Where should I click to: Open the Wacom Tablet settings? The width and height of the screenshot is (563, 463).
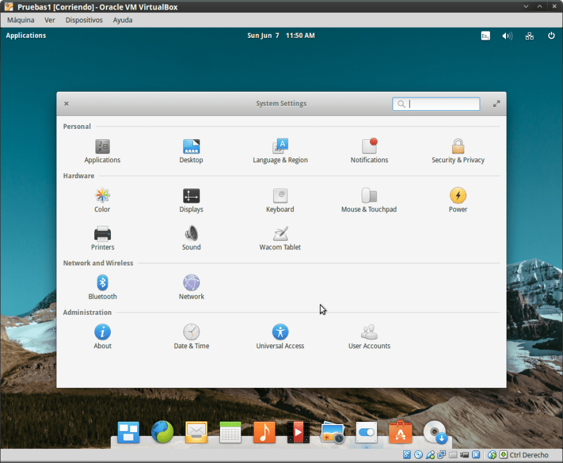[280, 238]
